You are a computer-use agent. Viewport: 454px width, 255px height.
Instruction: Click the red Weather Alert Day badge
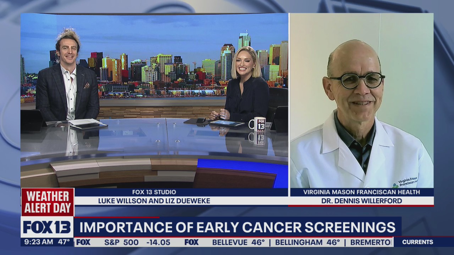48,202
